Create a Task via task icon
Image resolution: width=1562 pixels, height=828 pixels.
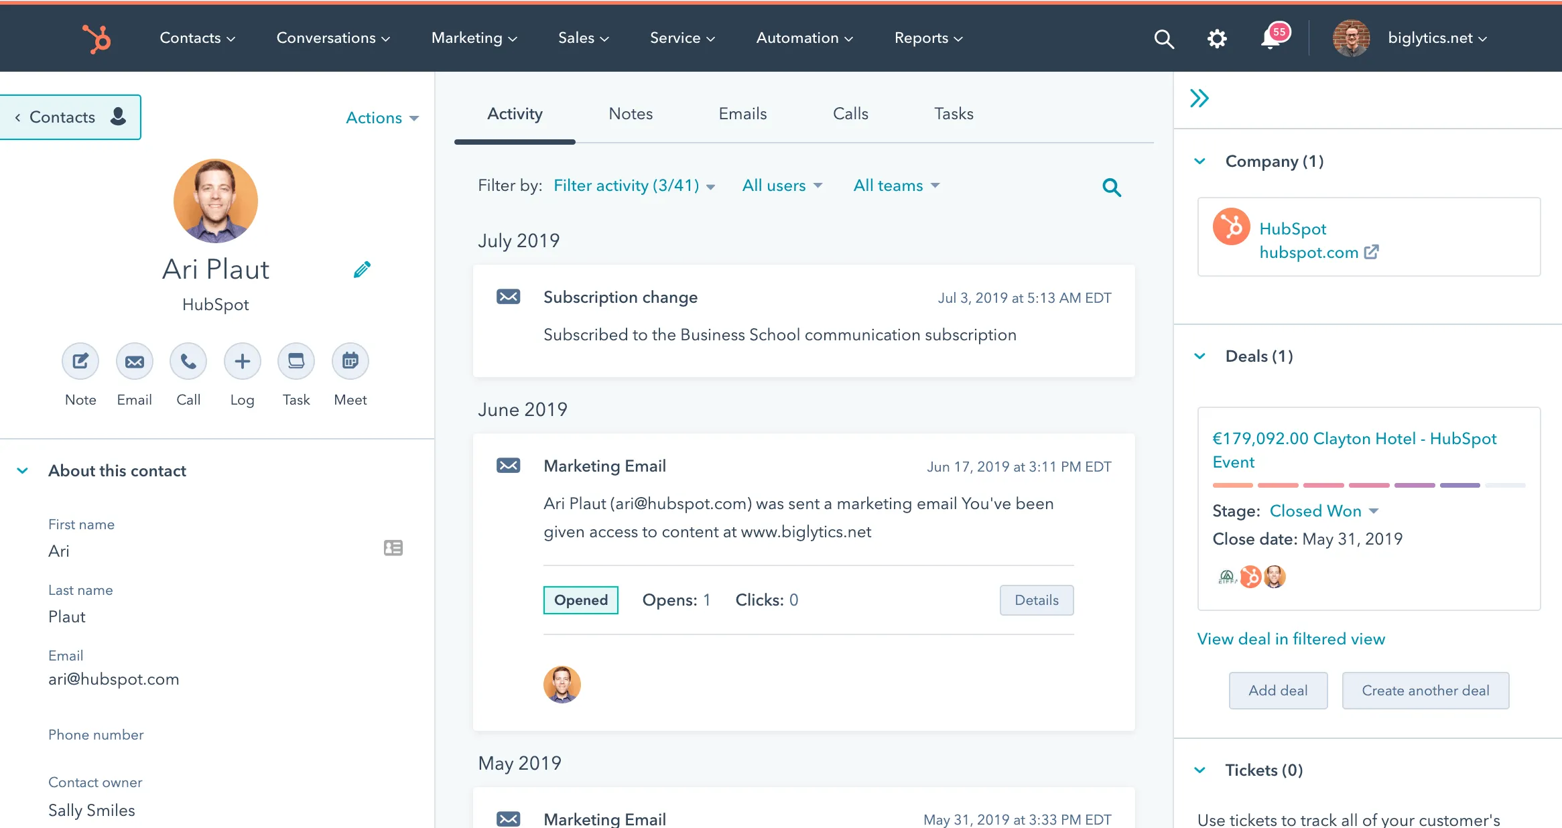[296, 362]
